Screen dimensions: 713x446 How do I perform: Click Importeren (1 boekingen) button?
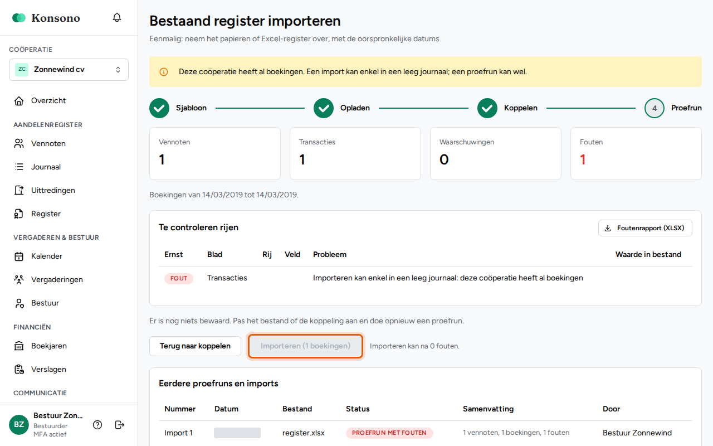point(306,346)
